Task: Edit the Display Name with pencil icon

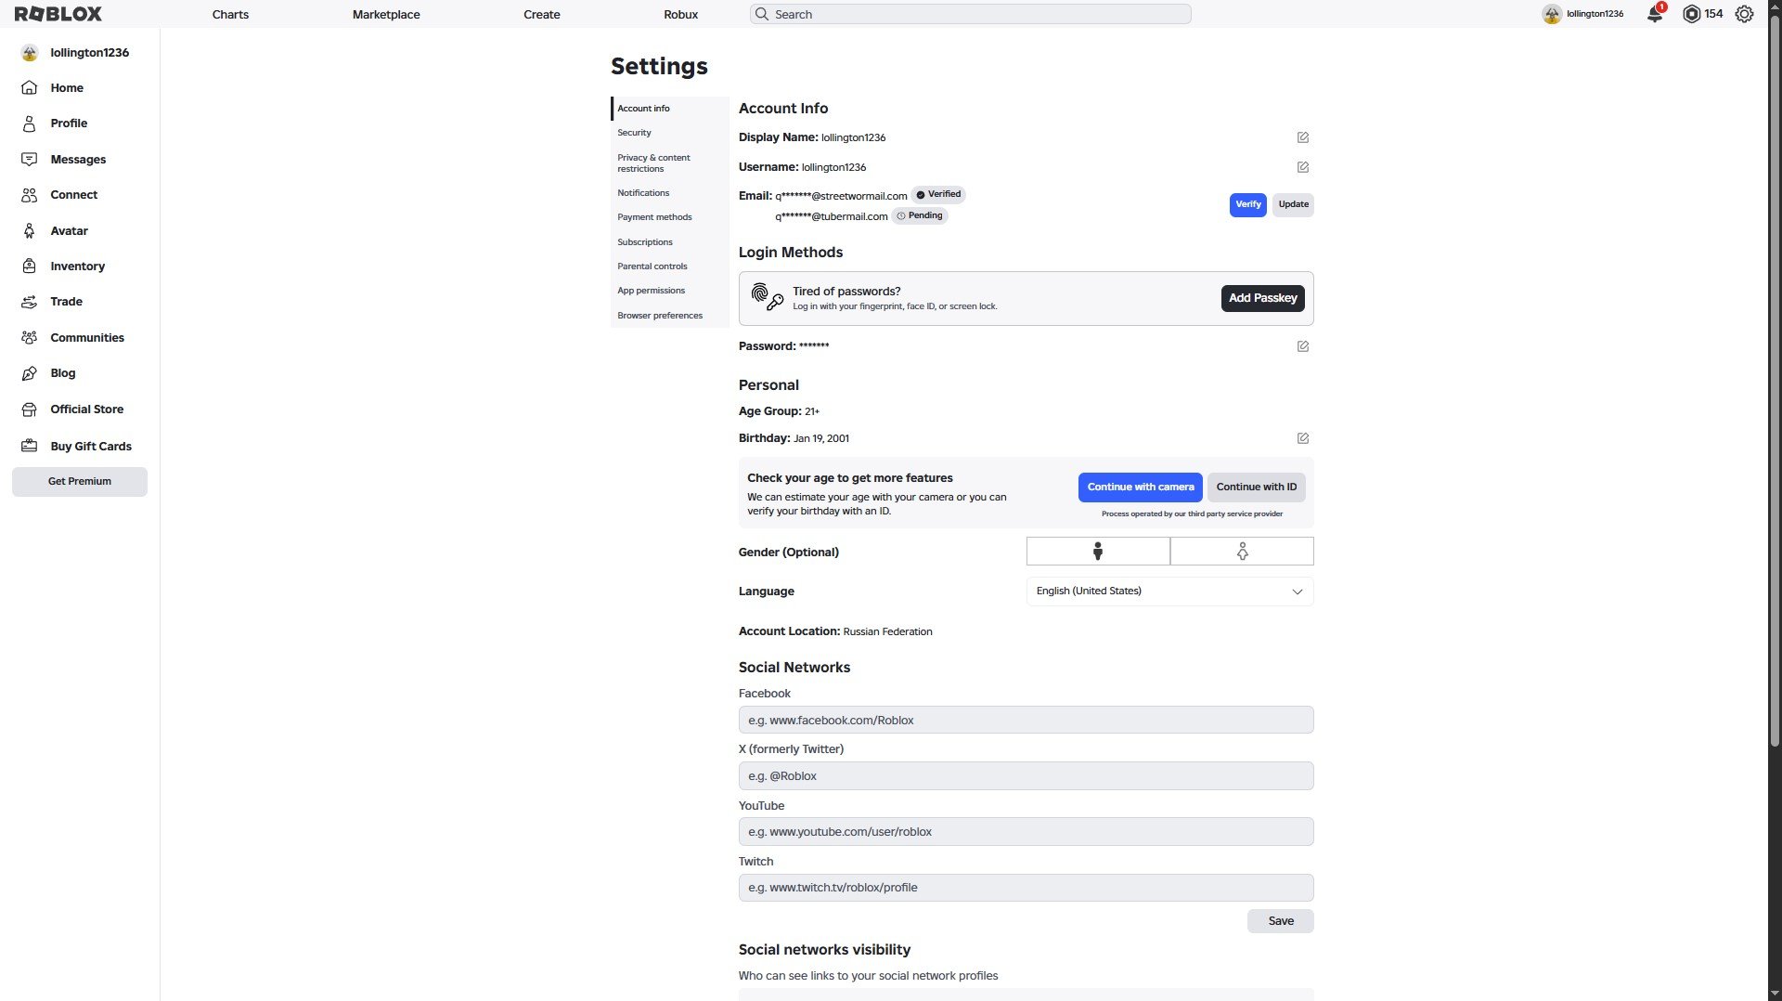Action: click(1303, 137)
